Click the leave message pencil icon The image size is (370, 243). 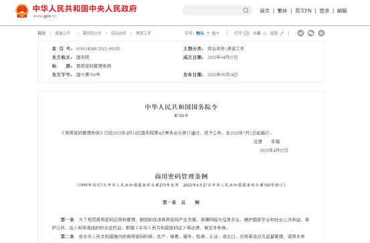point(282,33)
